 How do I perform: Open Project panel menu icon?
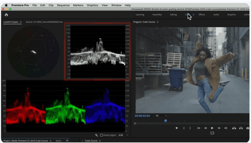pyautogui.click(x=51, y=141)
